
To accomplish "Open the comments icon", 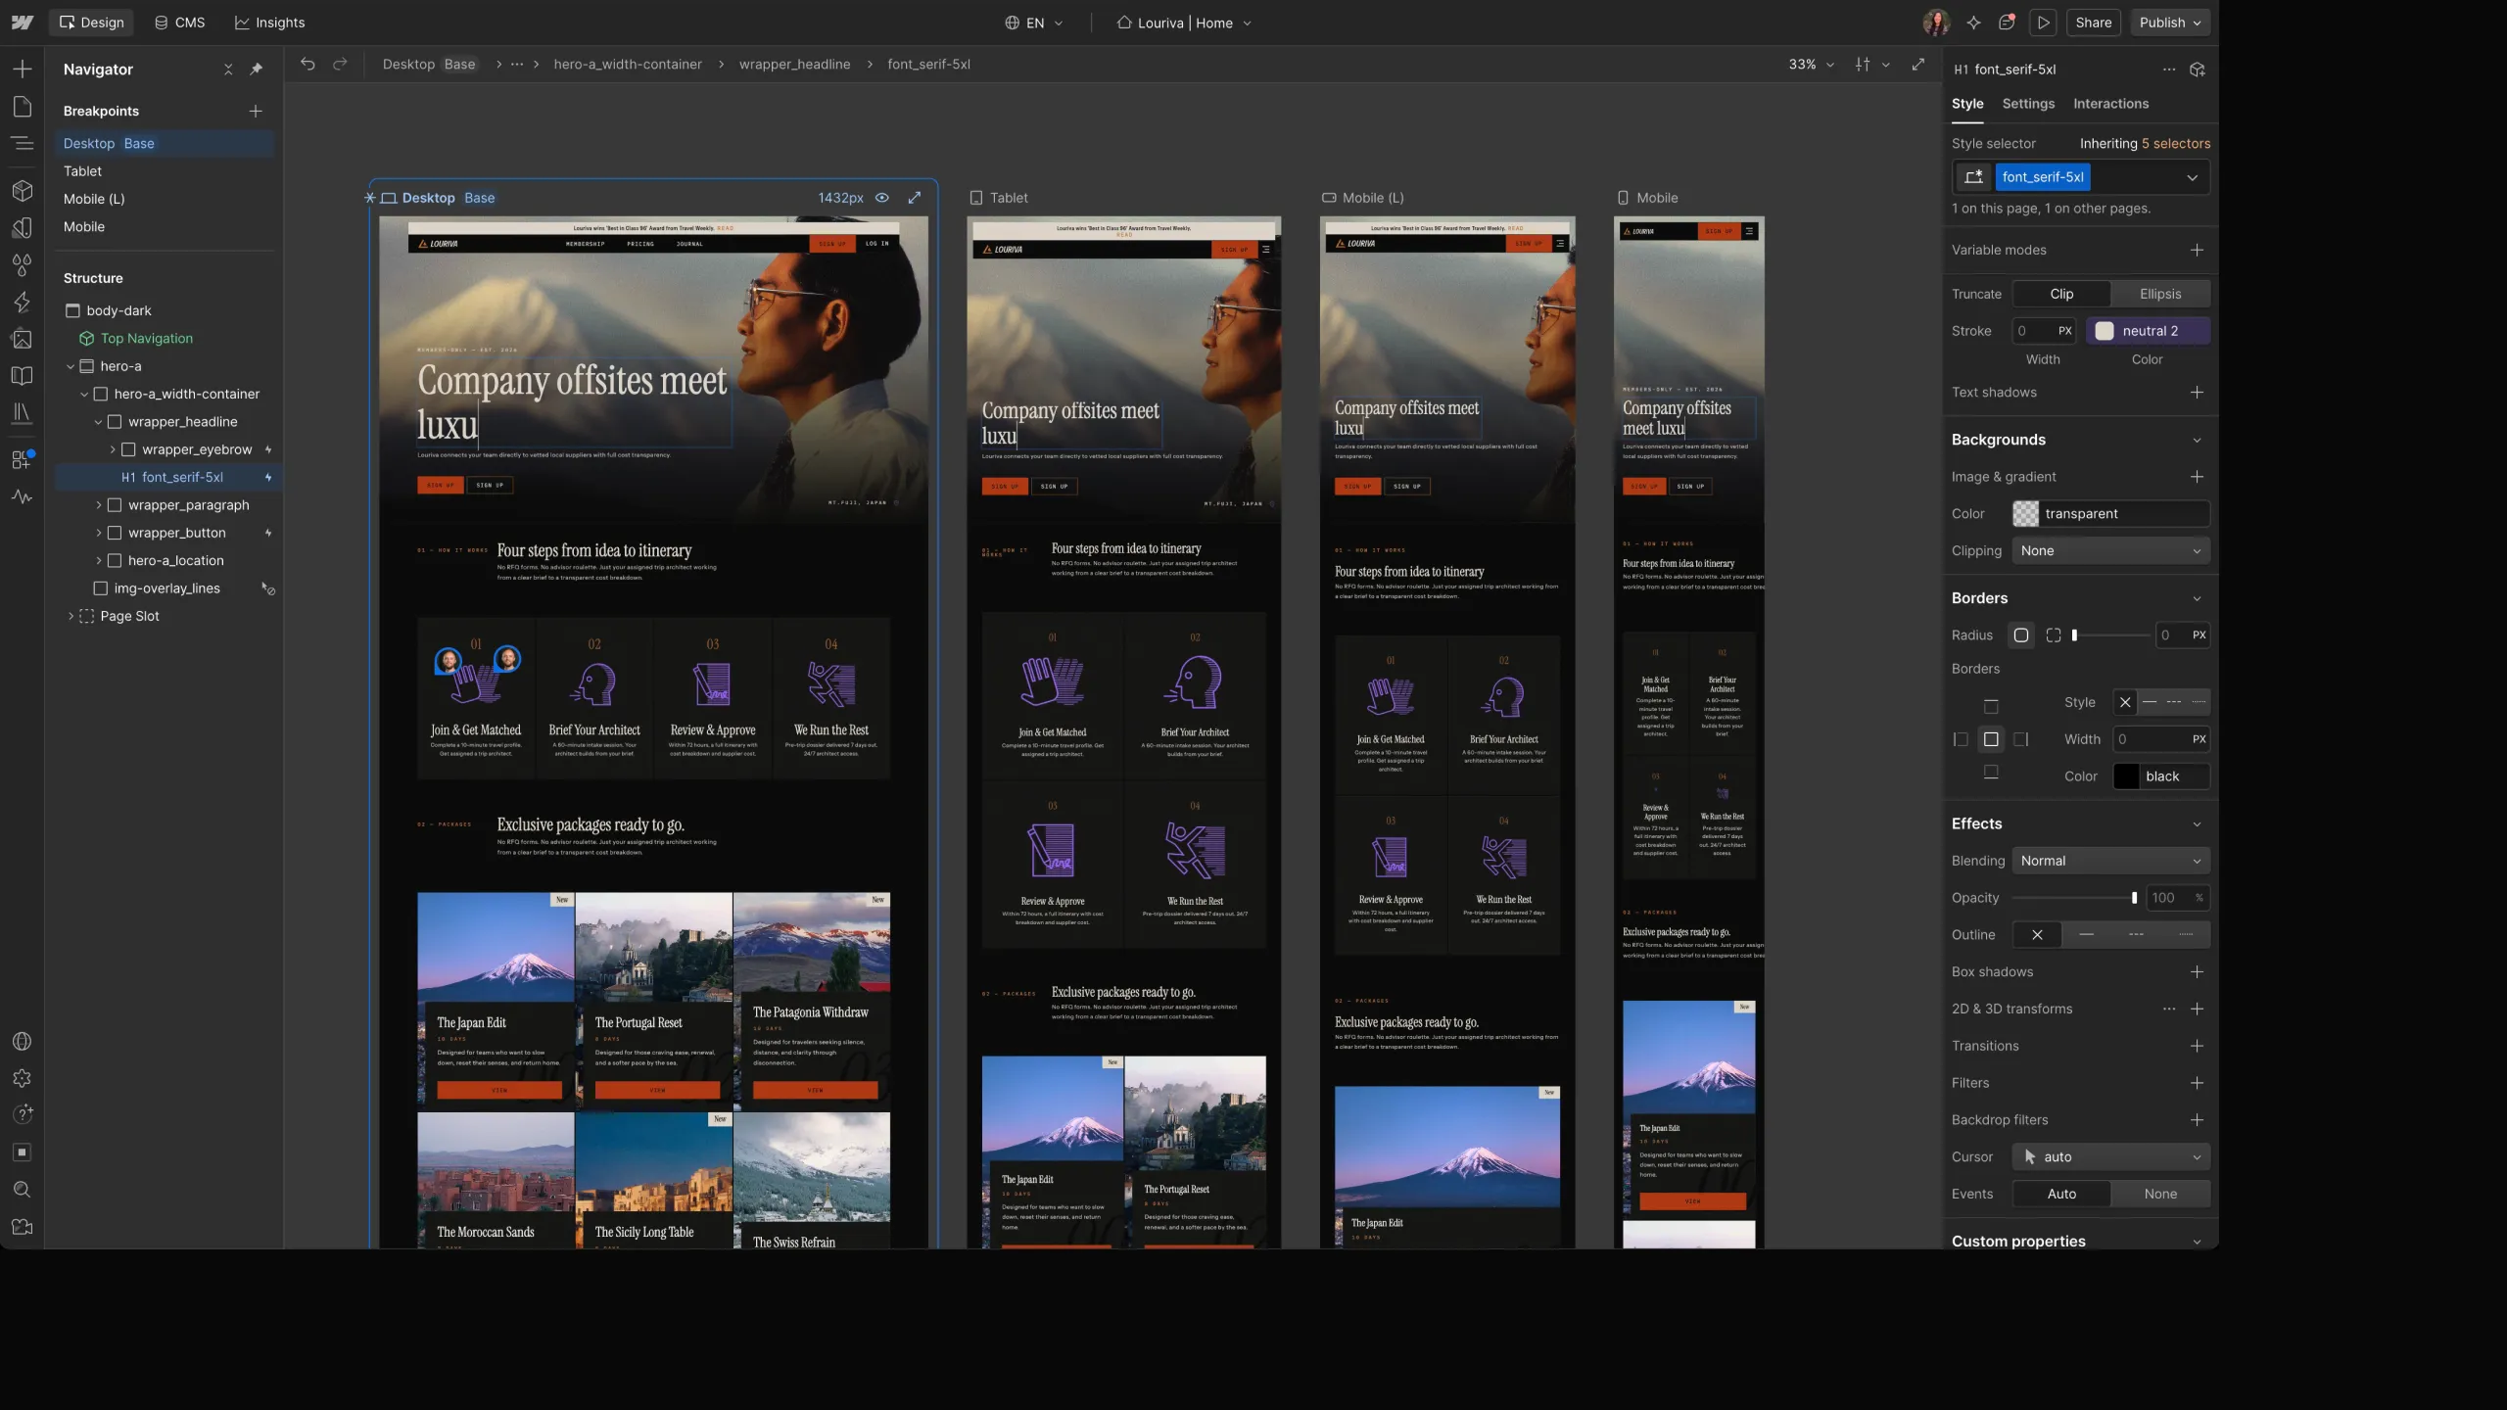I will (2007, 23).
